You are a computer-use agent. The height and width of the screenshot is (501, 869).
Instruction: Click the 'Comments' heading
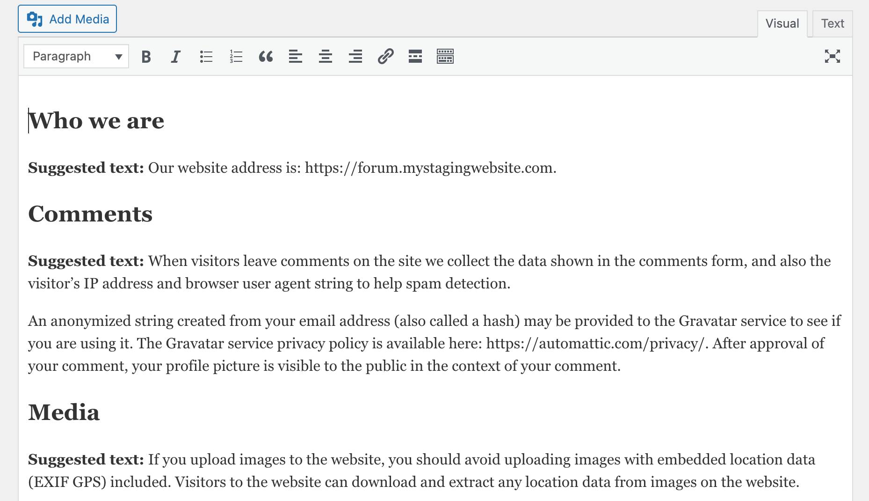(90, 214)
